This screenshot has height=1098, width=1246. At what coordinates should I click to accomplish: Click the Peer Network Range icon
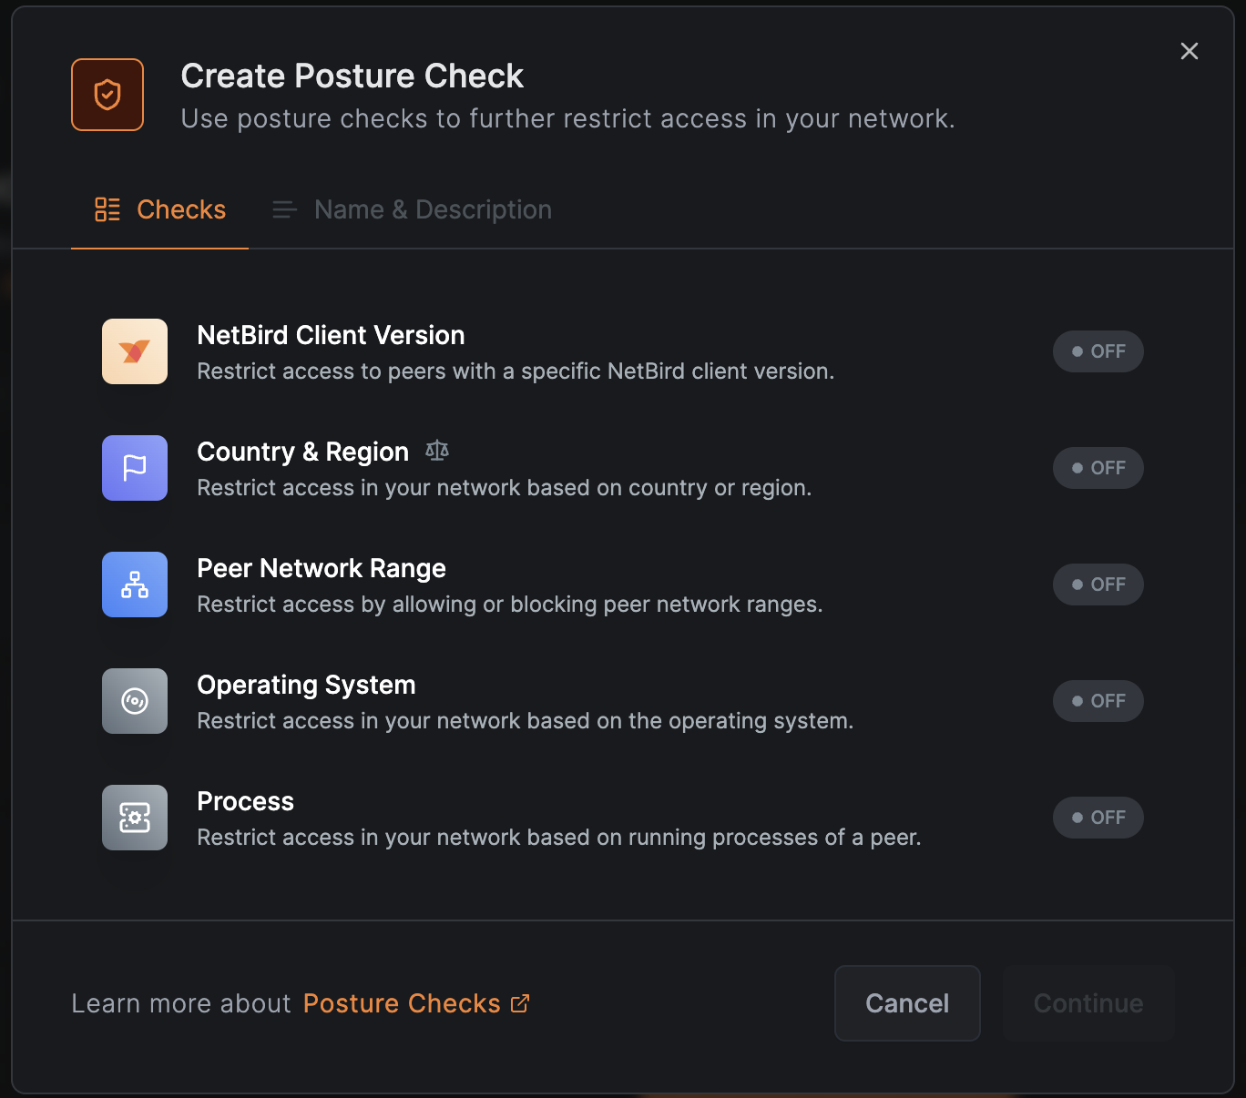click(134, 585)
